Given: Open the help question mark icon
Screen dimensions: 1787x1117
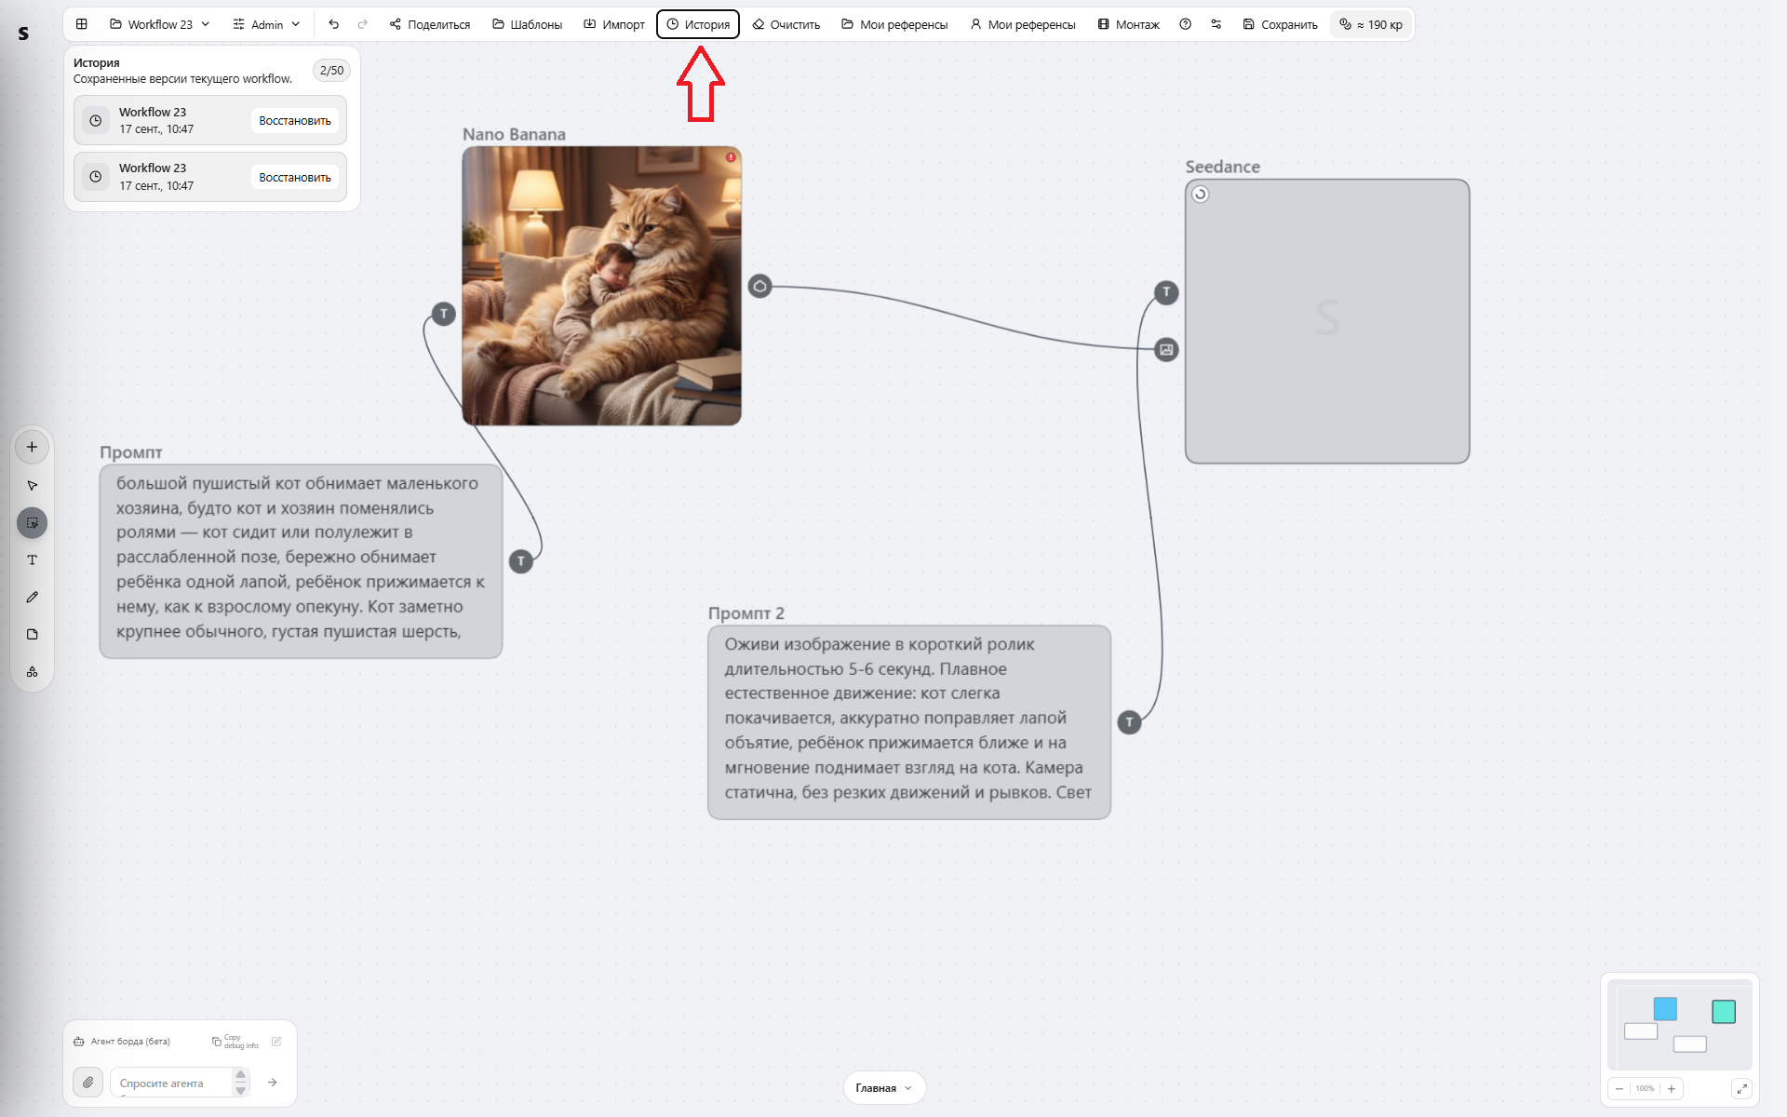Looking at the screenshot, I should (x=1185, y=24).
